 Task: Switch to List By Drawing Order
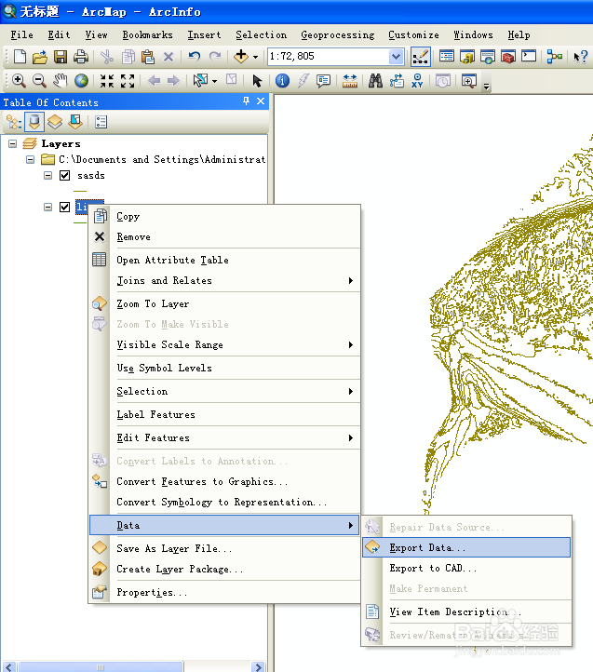coord(14,122)
